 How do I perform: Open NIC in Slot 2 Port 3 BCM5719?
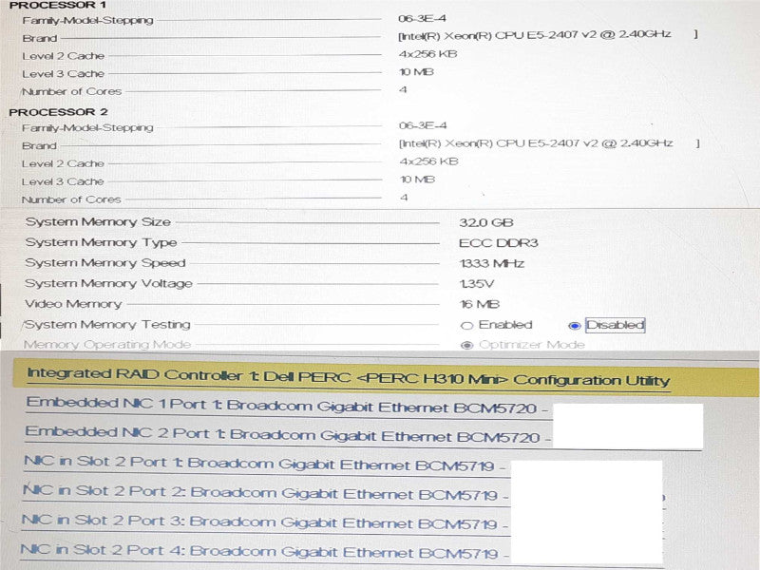coord(265,522)
